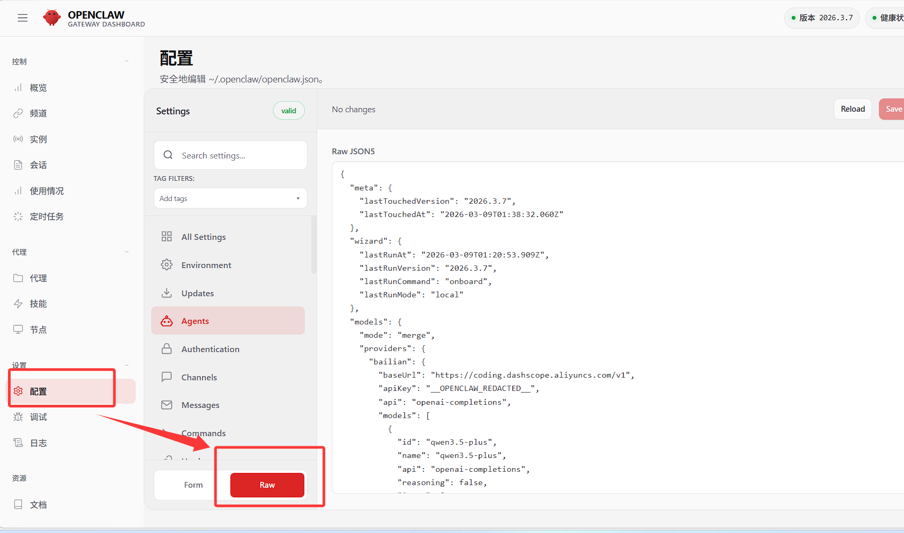904x533 pixels.
Task: Switch to Form view mode
Action: (193, 485)
